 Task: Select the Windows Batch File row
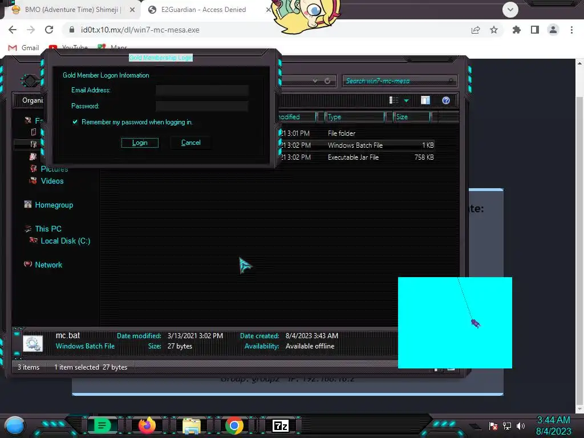pyautogui.click(x=357, y=145)
